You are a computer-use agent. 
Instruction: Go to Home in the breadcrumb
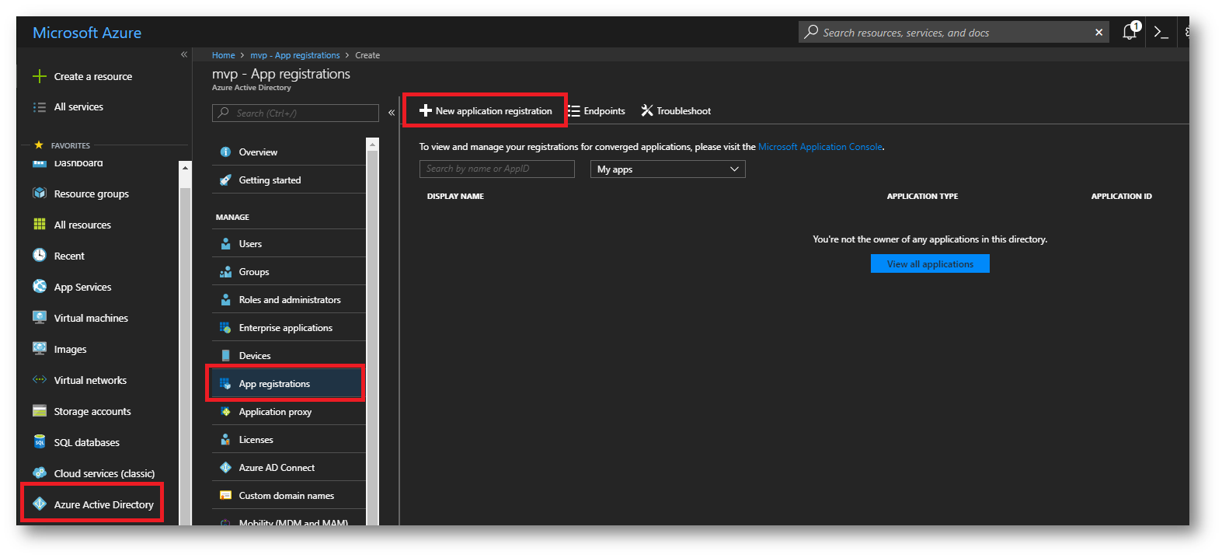tap(224, 55)
